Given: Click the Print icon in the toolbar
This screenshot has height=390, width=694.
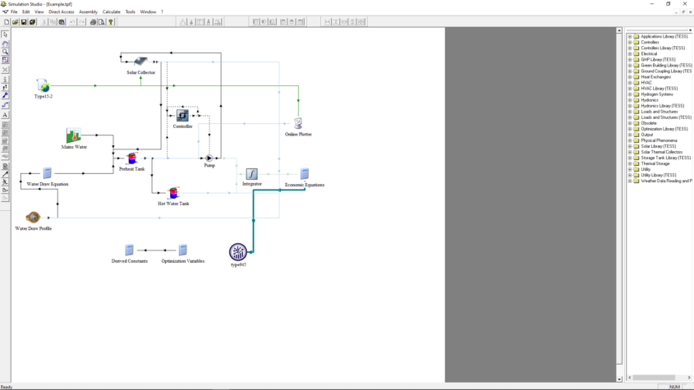Looking at the screenshot, I should pos(93,22).
